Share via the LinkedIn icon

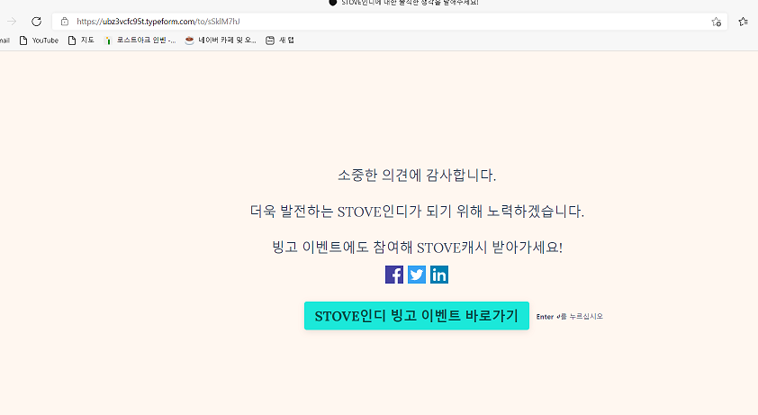tap(439, 275)
